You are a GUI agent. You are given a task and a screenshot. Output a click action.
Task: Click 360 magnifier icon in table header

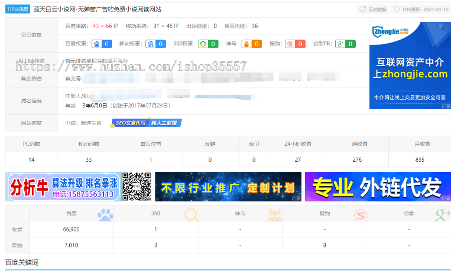pyautogui.click(x=191, y=215)
